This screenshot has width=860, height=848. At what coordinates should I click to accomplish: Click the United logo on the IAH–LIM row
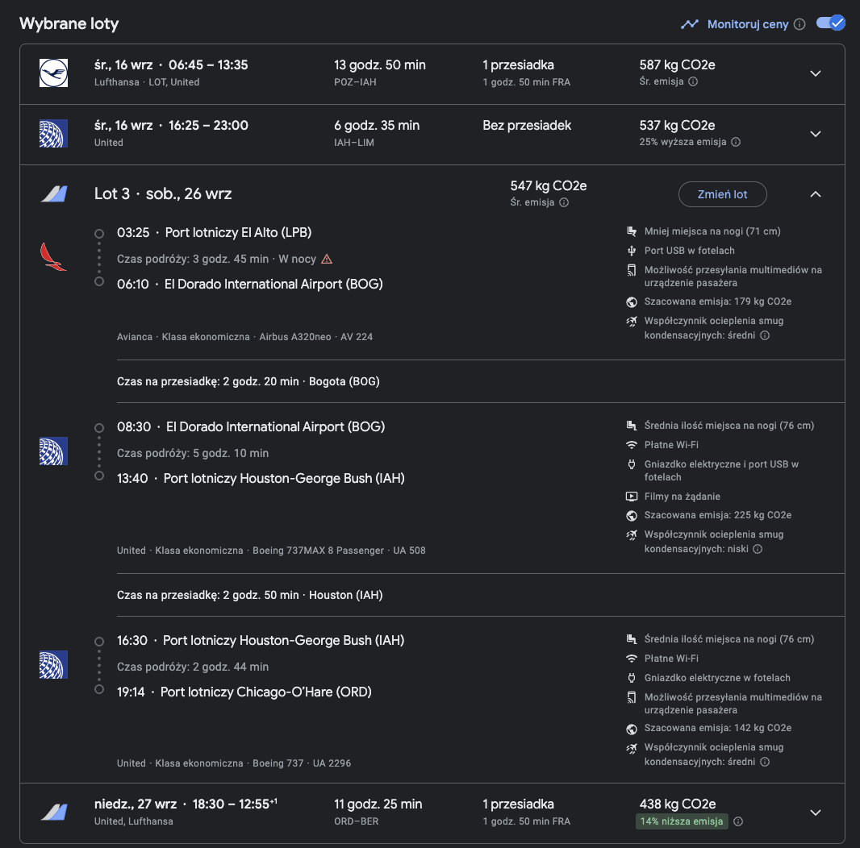pos(54,133)
